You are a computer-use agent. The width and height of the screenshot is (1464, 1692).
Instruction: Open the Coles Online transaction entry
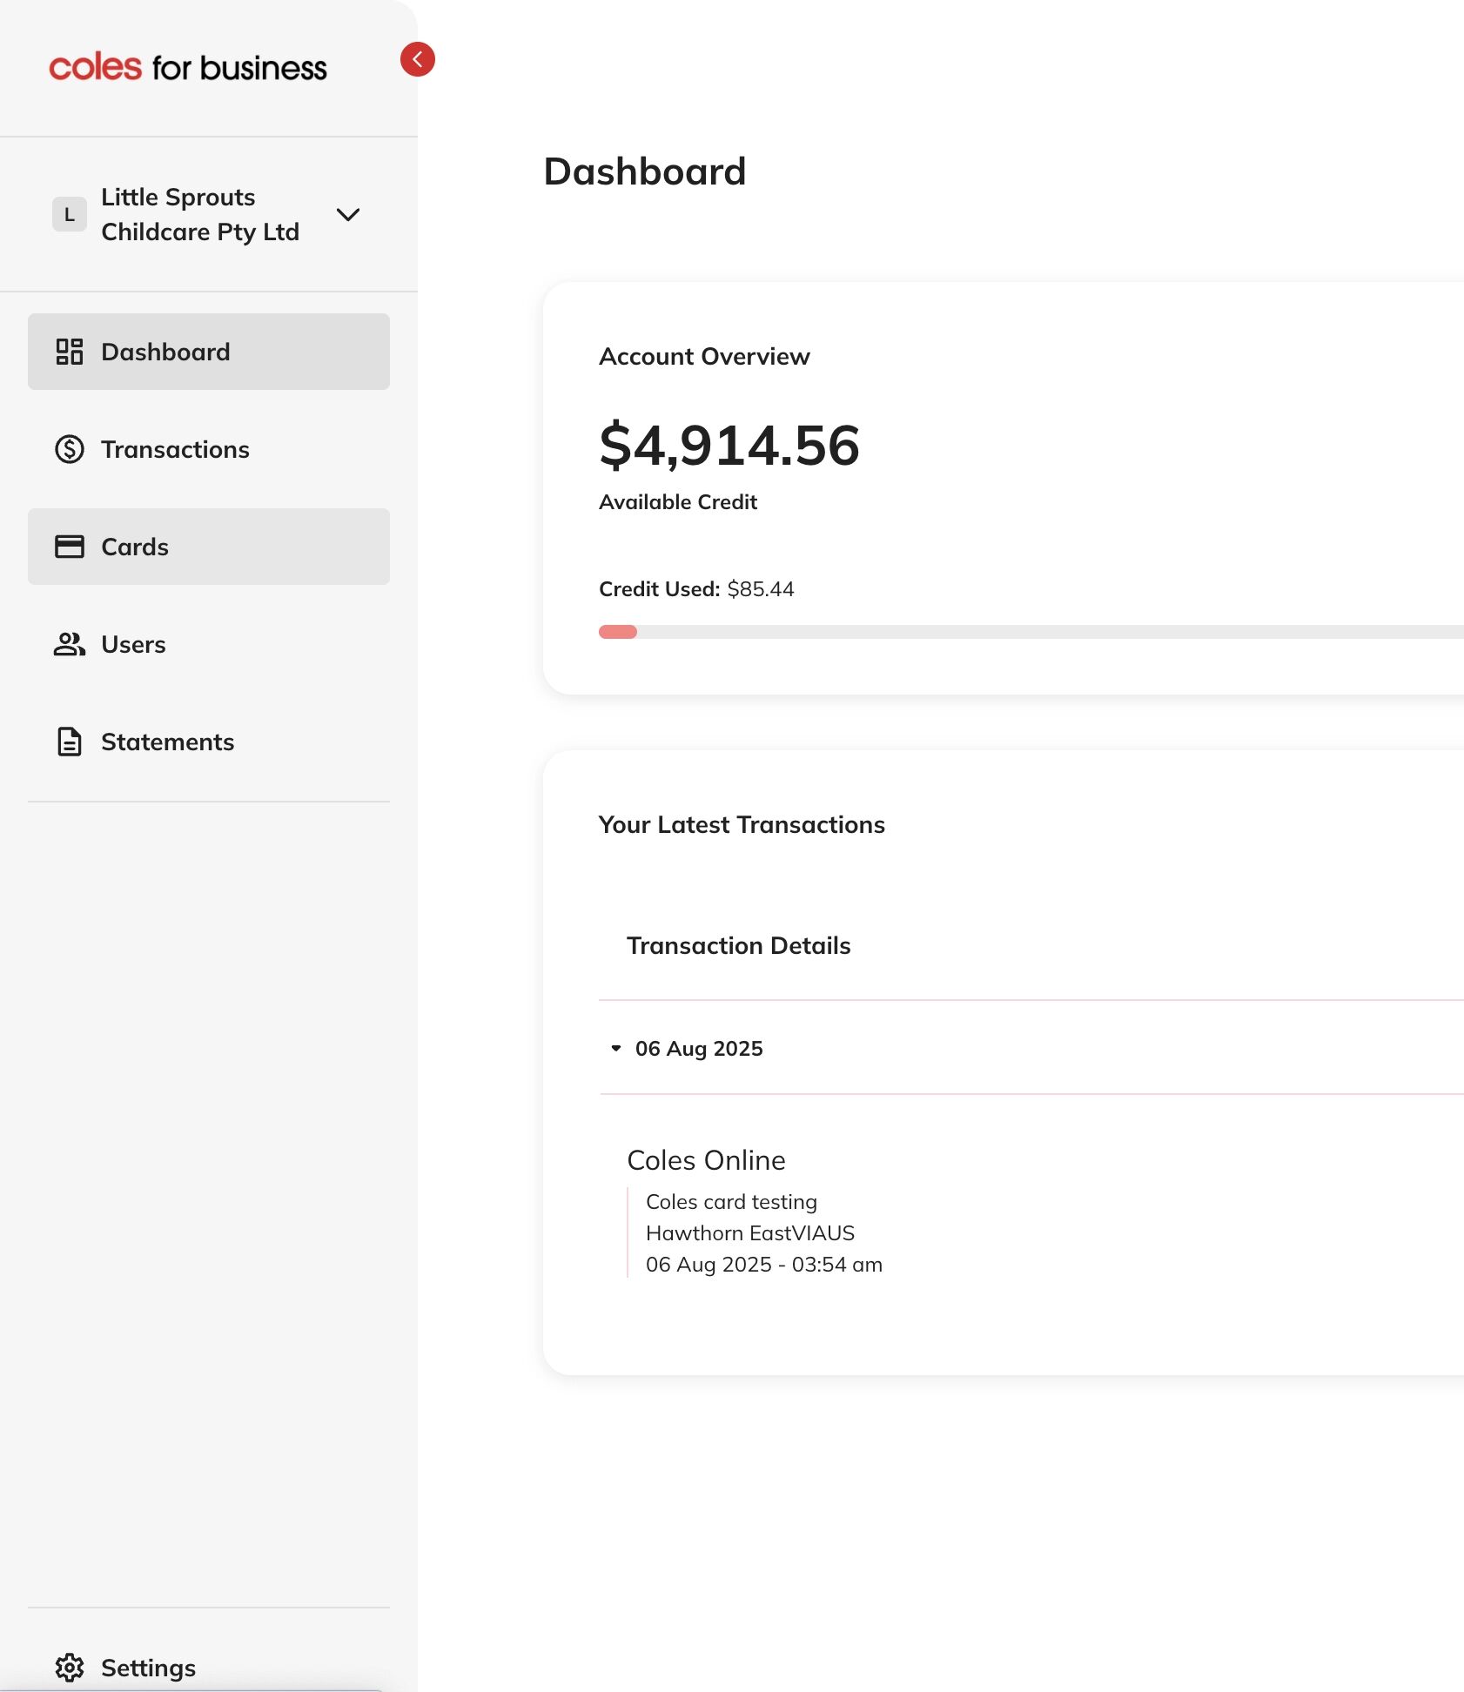[706, 1160]
